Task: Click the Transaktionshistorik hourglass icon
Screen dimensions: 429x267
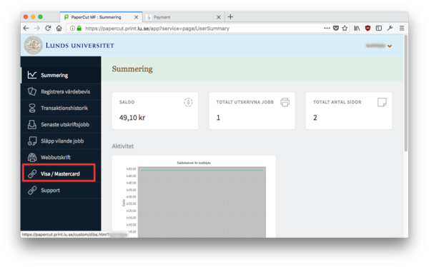Action: pos(32,108)
